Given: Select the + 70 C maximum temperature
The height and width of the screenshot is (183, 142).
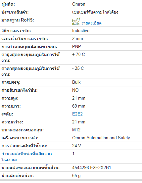Looking at the screenshot, I should click(78, 54).
